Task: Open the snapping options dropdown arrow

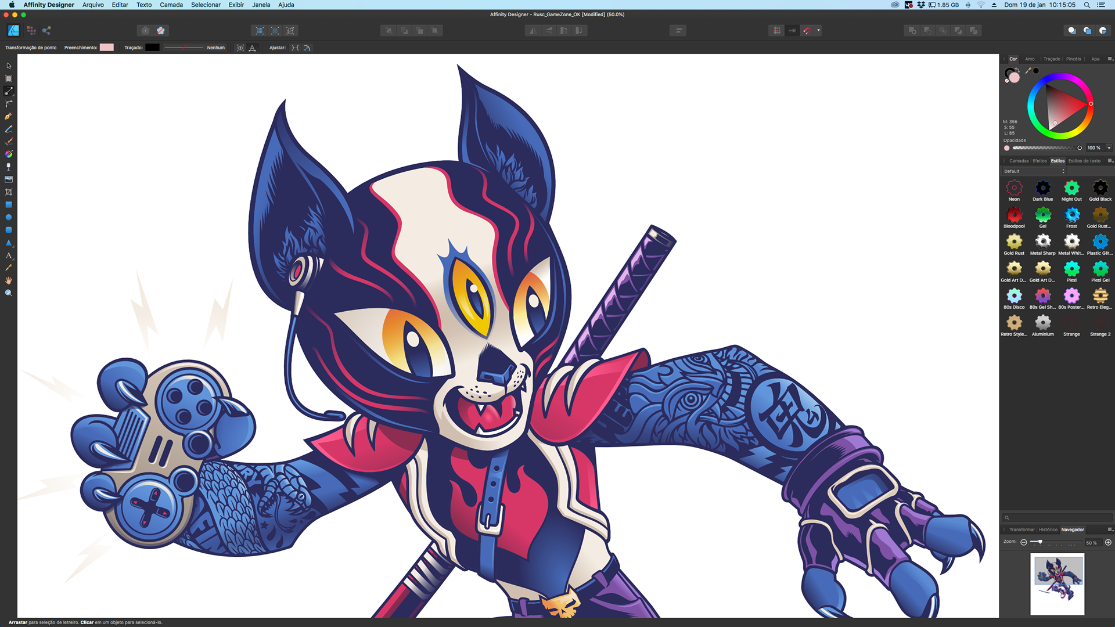Action: click(819, 30)
